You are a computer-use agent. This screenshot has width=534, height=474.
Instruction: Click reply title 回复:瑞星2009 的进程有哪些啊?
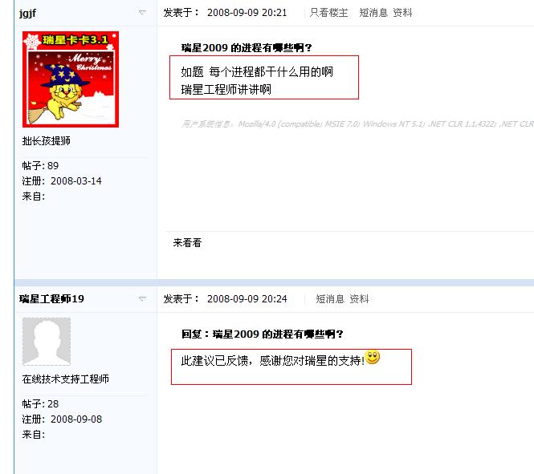pos(263,334)
